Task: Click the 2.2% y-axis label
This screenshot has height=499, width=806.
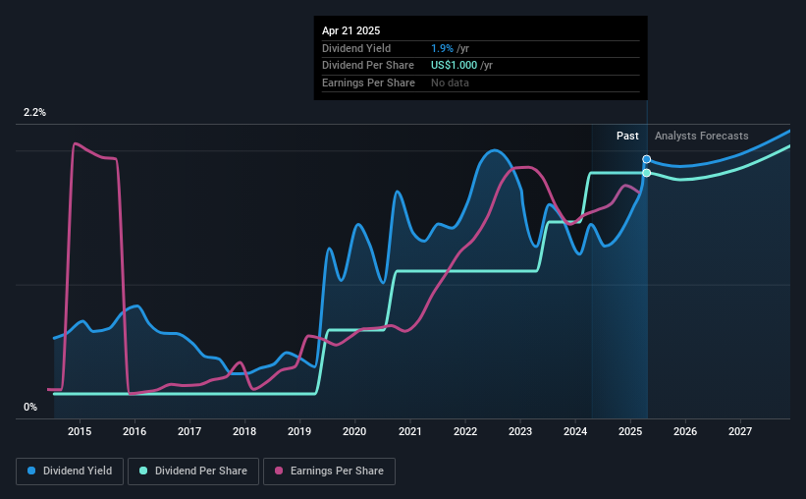Action: (34, 112)
